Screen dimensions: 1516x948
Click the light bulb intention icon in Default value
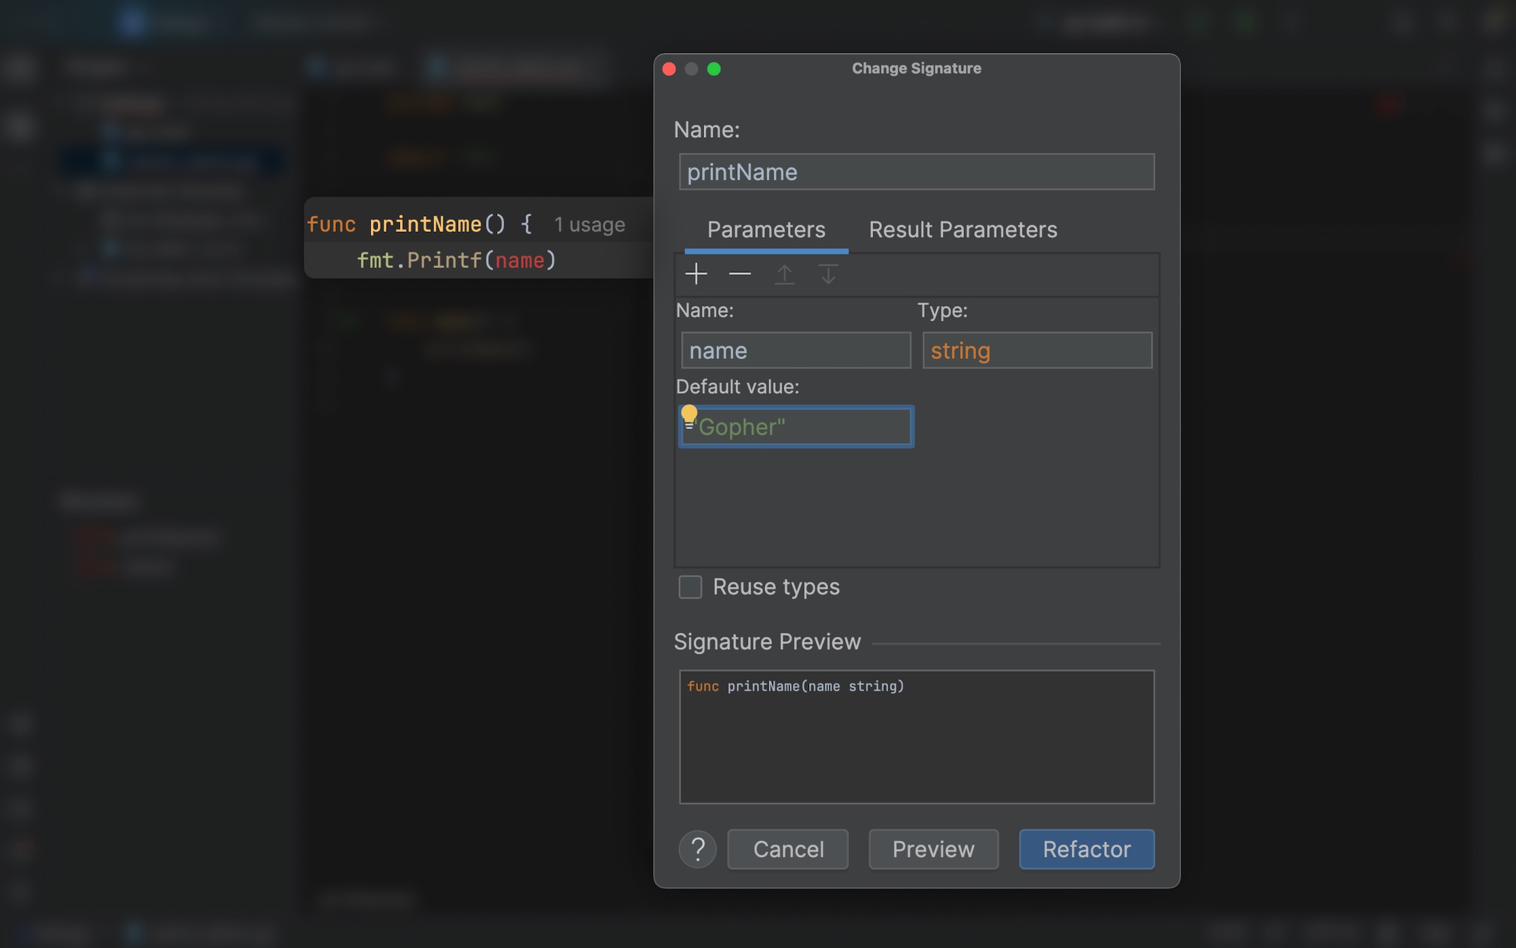coord(689,416)
